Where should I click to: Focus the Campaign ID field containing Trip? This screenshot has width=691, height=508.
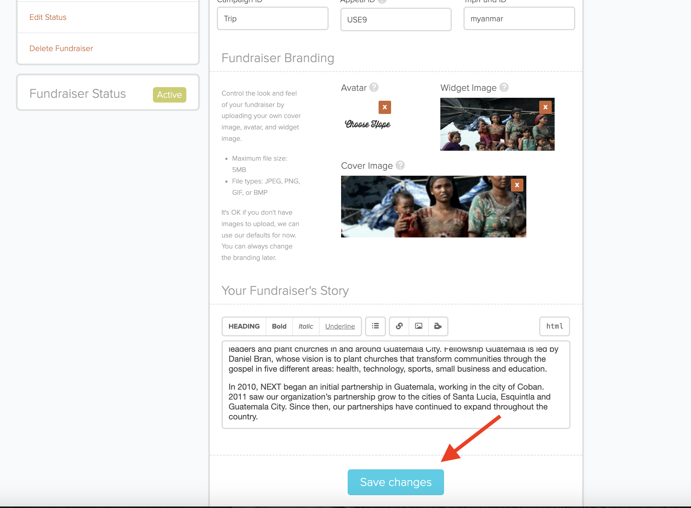pyautogui.click(x=273, y=18)
